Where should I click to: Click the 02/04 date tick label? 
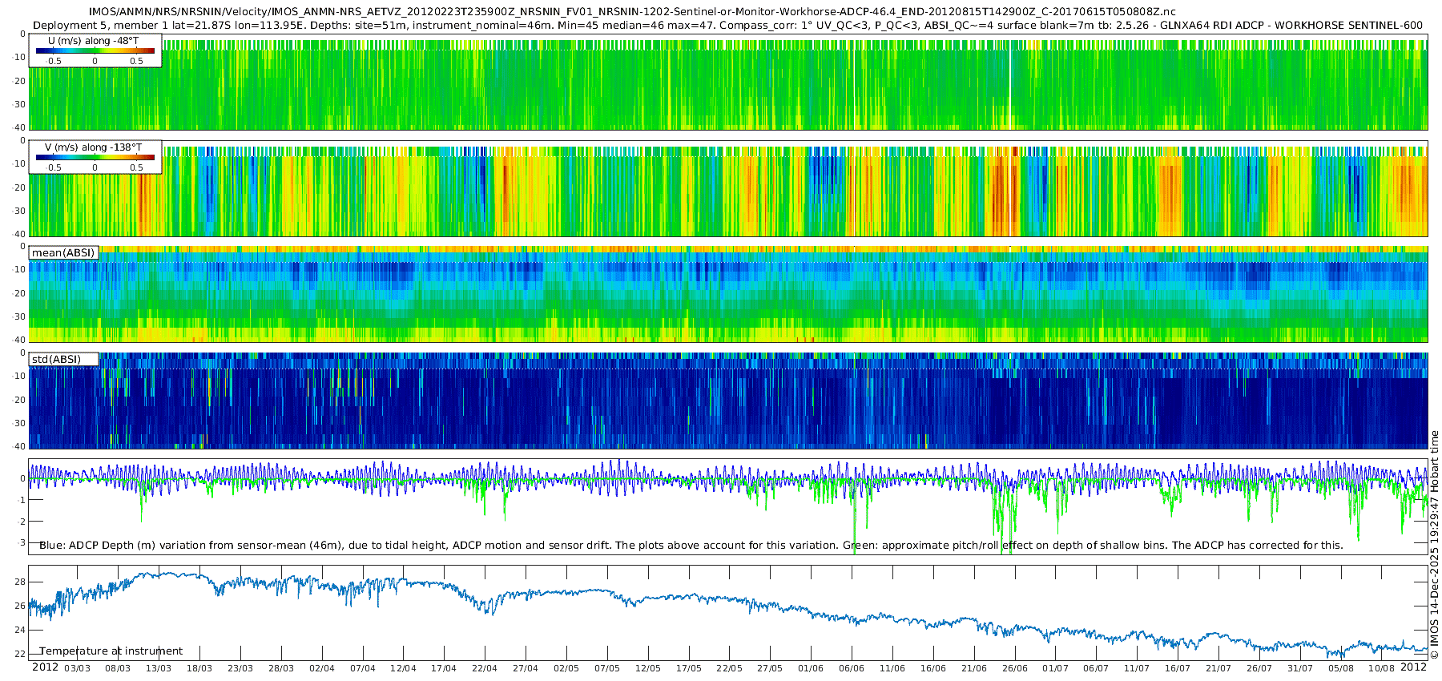(x=321, y=668)
